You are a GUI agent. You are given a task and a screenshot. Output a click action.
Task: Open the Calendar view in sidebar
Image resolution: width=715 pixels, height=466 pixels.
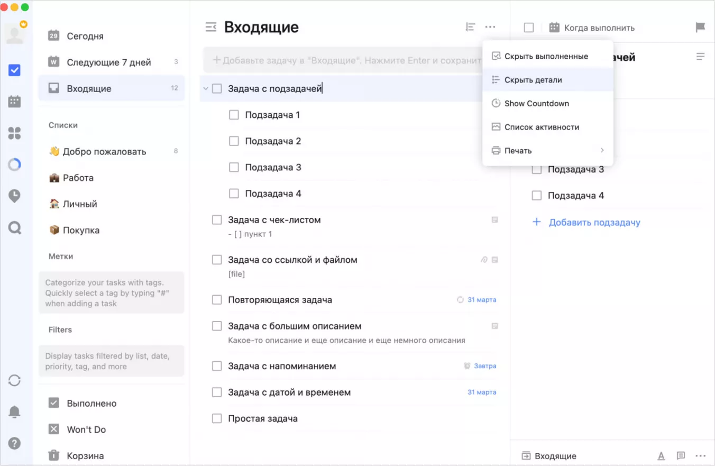click(15, 102)
